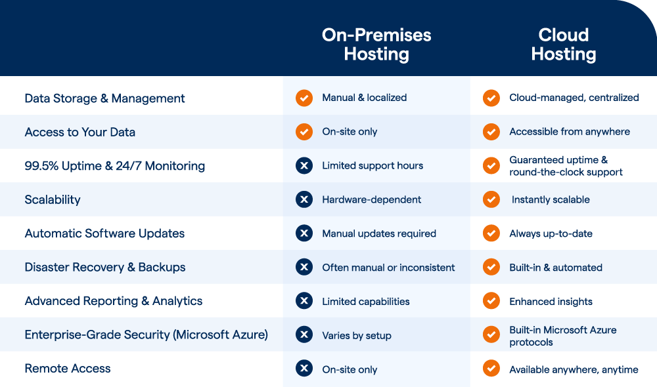The image size is (657, 387).
Task: Click the checkmark next to Built-in & automated
Action: [491, 268]
